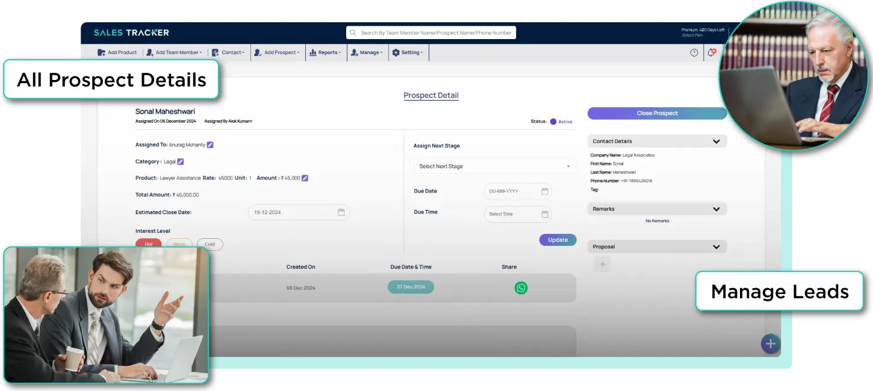This screenshot has height=391, width=873.
Task: Click the Update button
Action: [558, 240]
